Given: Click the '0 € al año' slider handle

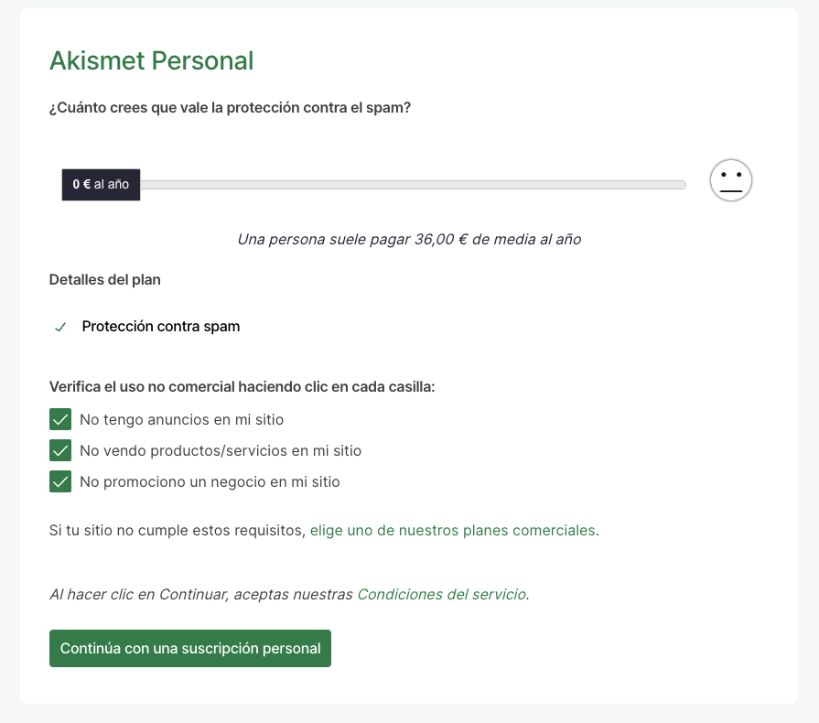Looking at the screenshot, I should (x=101, y=184).
